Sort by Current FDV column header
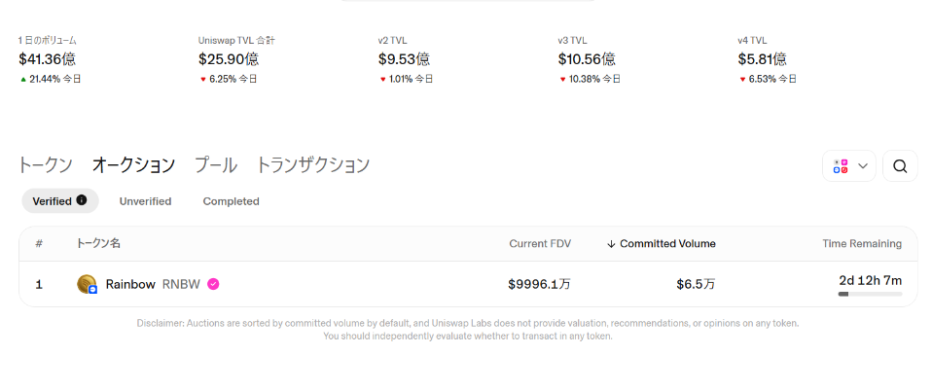932x390 pixels. click(534, 244)
